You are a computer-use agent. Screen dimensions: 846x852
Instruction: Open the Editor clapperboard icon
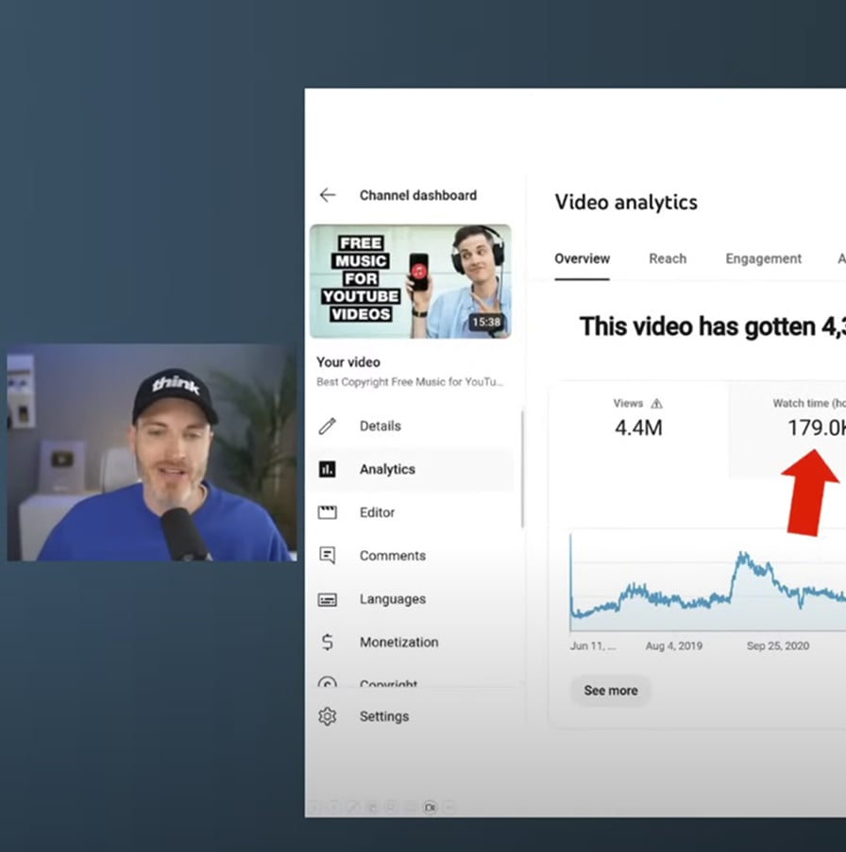point(328,512)
